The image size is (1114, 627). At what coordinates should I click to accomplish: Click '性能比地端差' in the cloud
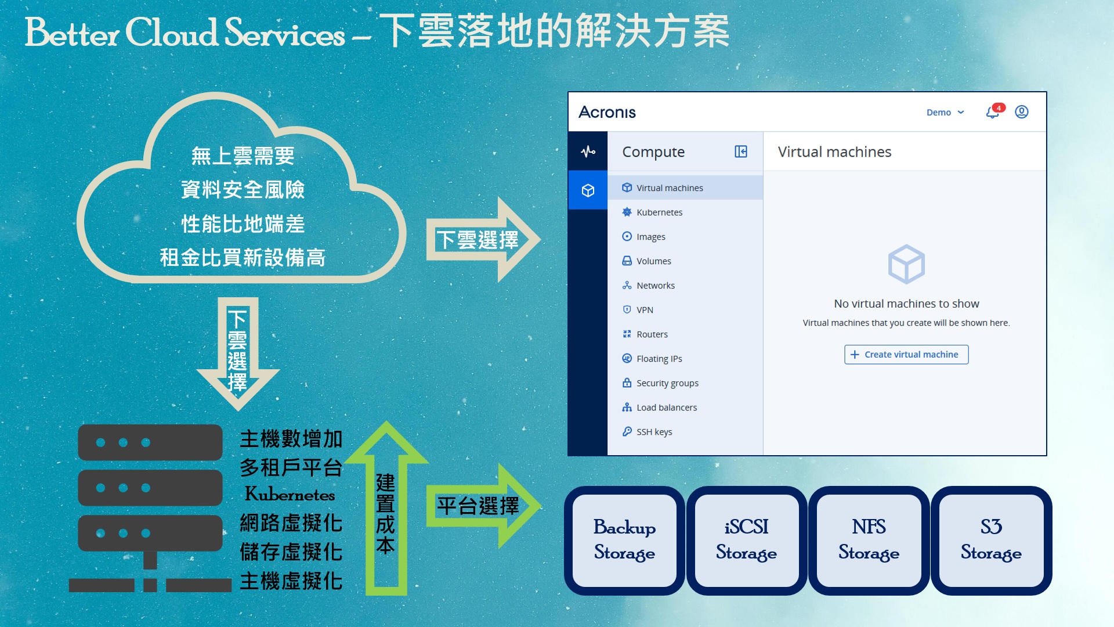click(243, 224)
